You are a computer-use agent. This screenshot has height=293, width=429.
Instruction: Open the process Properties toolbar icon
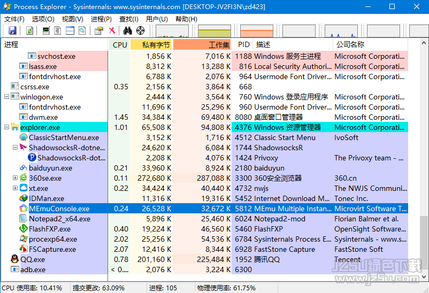click(99, 30)
